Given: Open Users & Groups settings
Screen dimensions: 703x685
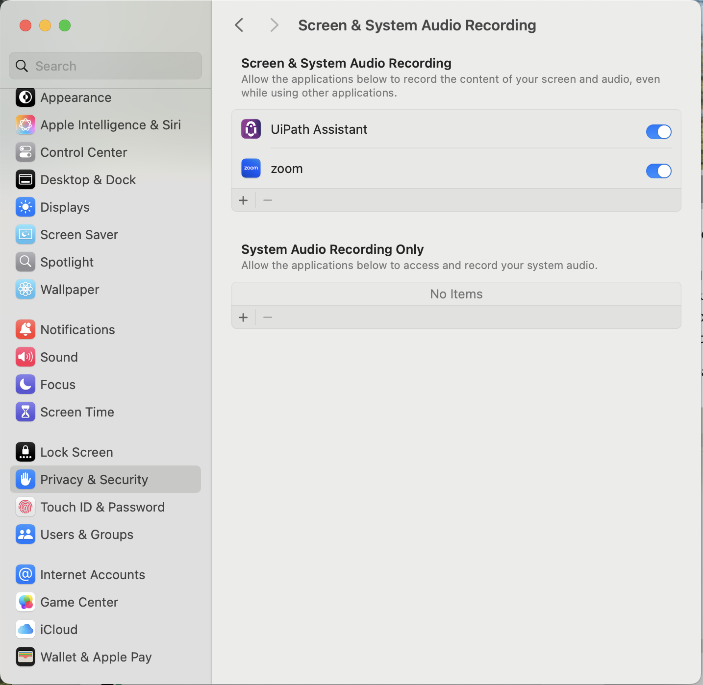Looking at the screenshot, I should (x=87, y=535).
